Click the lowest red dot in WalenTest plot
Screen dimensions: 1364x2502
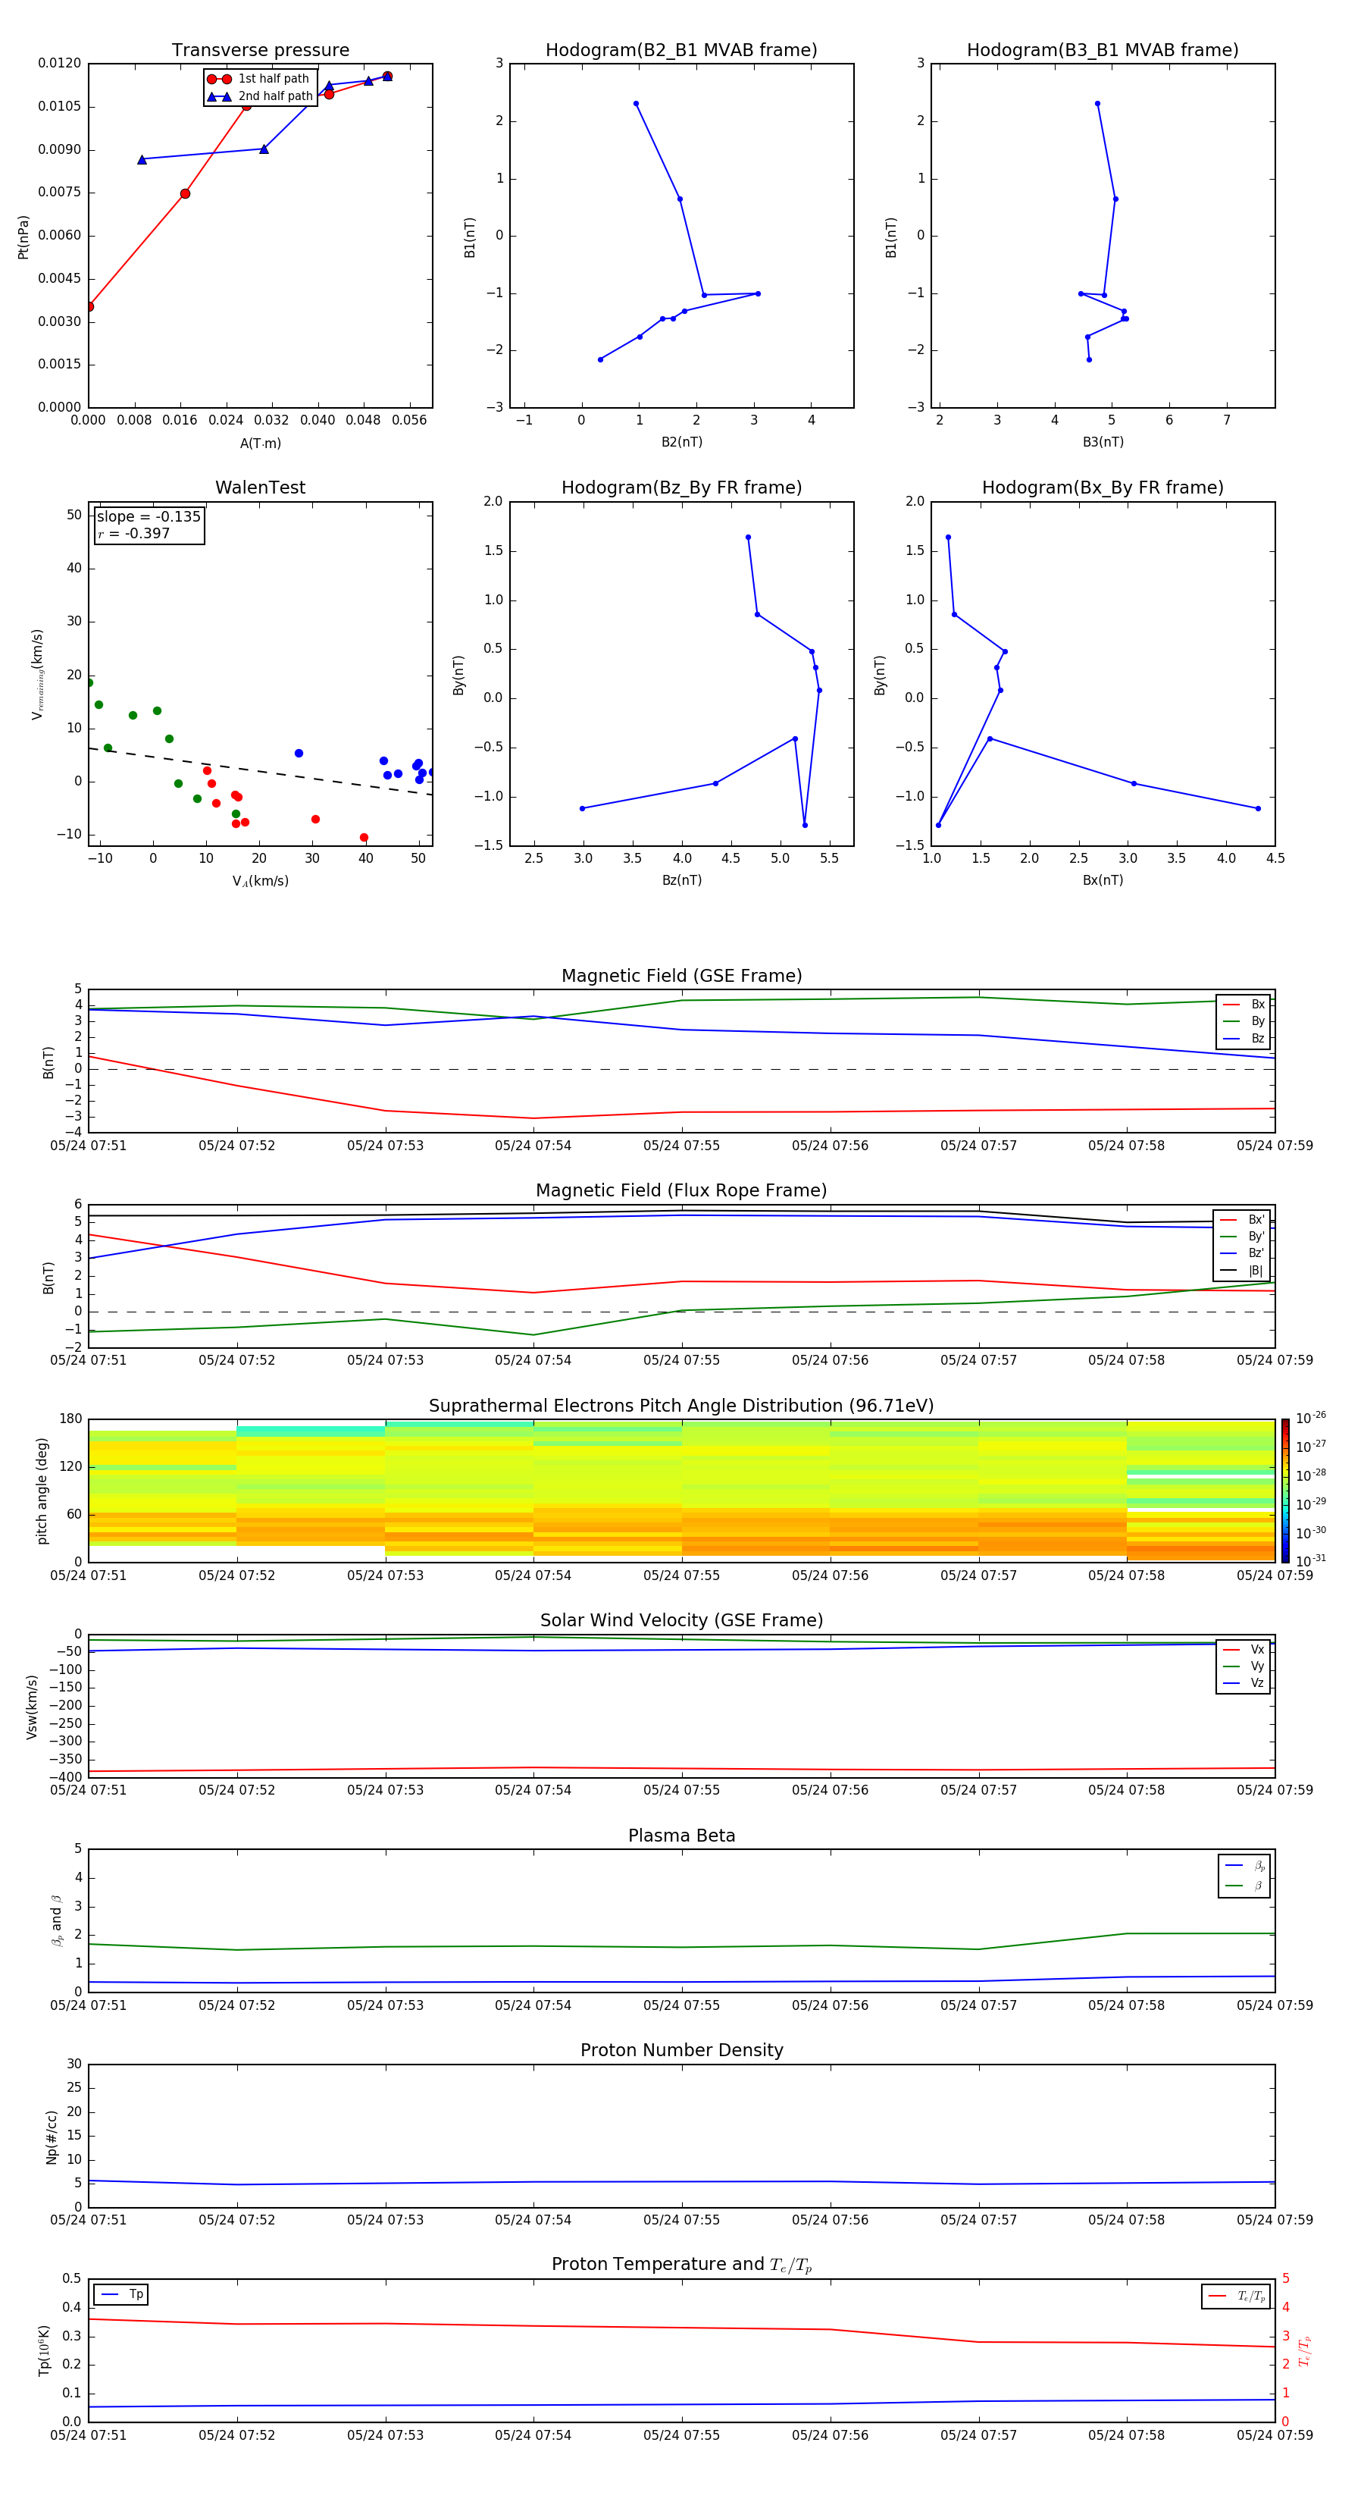(x=364, y=837)
